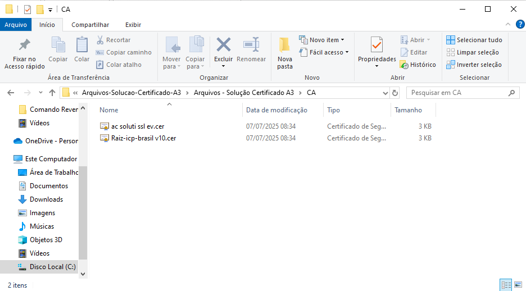526x291 pixels.
Task: Click the navigation pane vertical scrollbar
Action: pyautogui.click(x=83, y=213)
